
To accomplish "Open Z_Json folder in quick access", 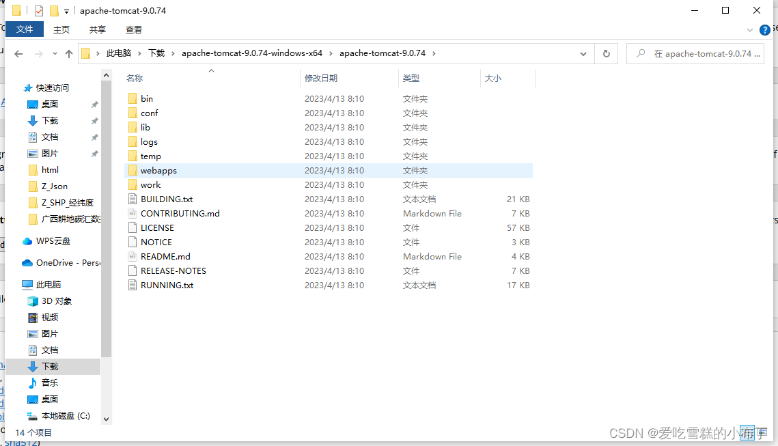I will (48, 186).
